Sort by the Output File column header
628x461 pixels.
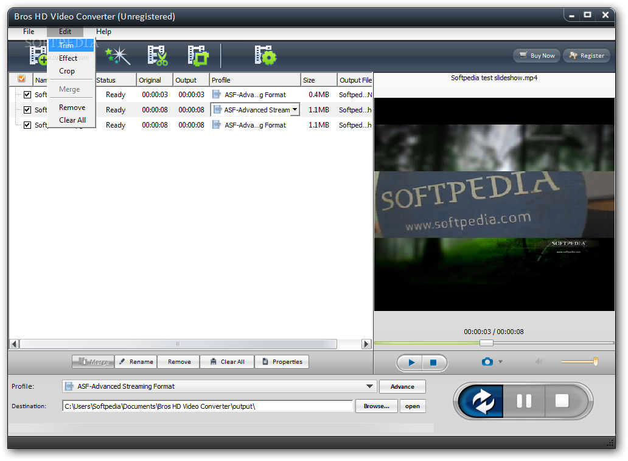tap(355, 80)
